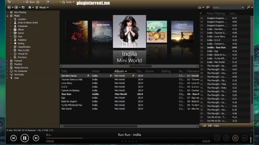Pause the playing track
259x145 pixels.
pos(25,138)
